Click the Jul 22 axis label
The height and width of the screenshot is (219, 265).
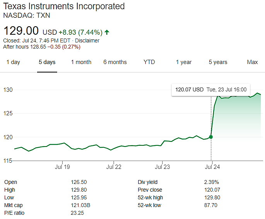(114, 167)
